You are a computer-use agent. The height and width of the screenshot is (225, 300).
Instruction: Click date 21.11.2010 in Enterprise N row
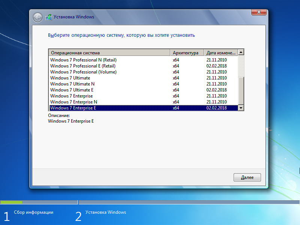[x=216, y=102]
